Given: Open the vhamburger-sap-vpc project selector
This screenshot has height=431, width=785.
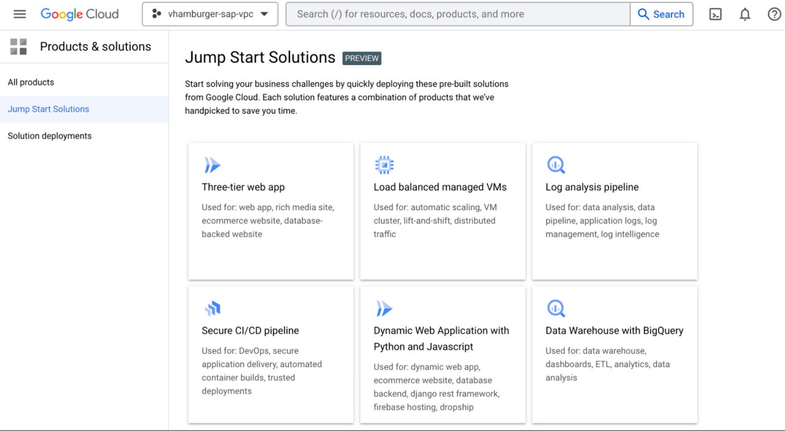Looking at the screenshot, I should 202,13.
